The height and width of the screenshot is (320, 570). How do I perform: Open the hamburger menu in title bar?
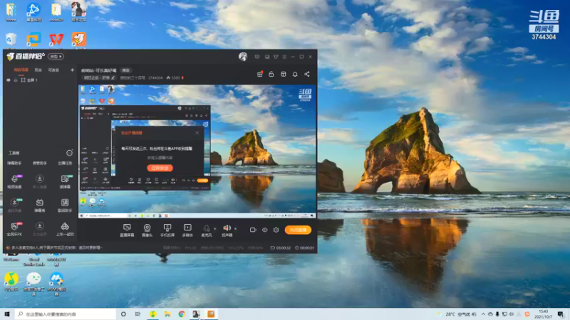(x=284, y=57)
